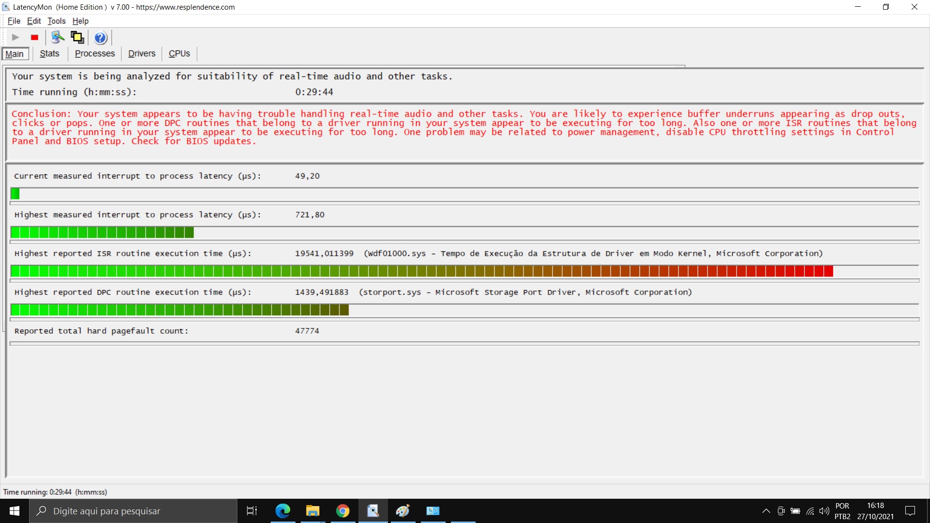Switch to the Processes tab
The height and width of the screenshot is (523, 930).
click(x=95, y=54)
